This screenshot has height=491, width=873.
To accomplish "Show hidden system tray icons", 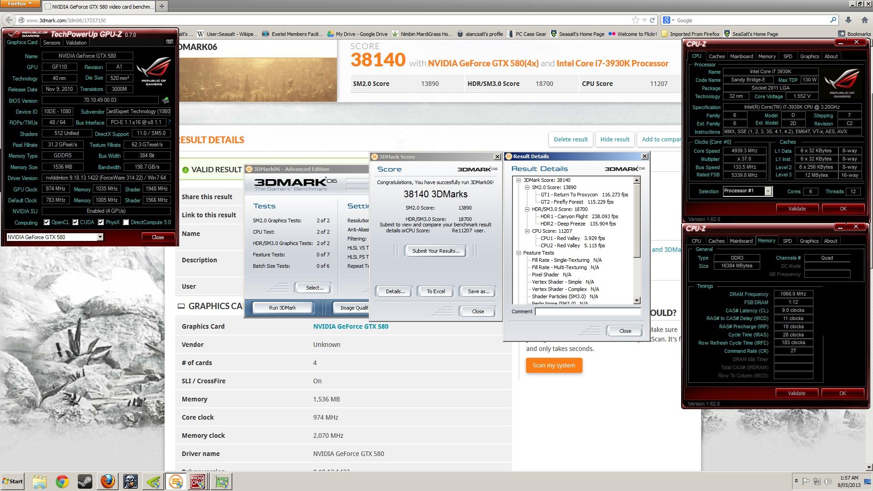I will (x=796, y=481).
